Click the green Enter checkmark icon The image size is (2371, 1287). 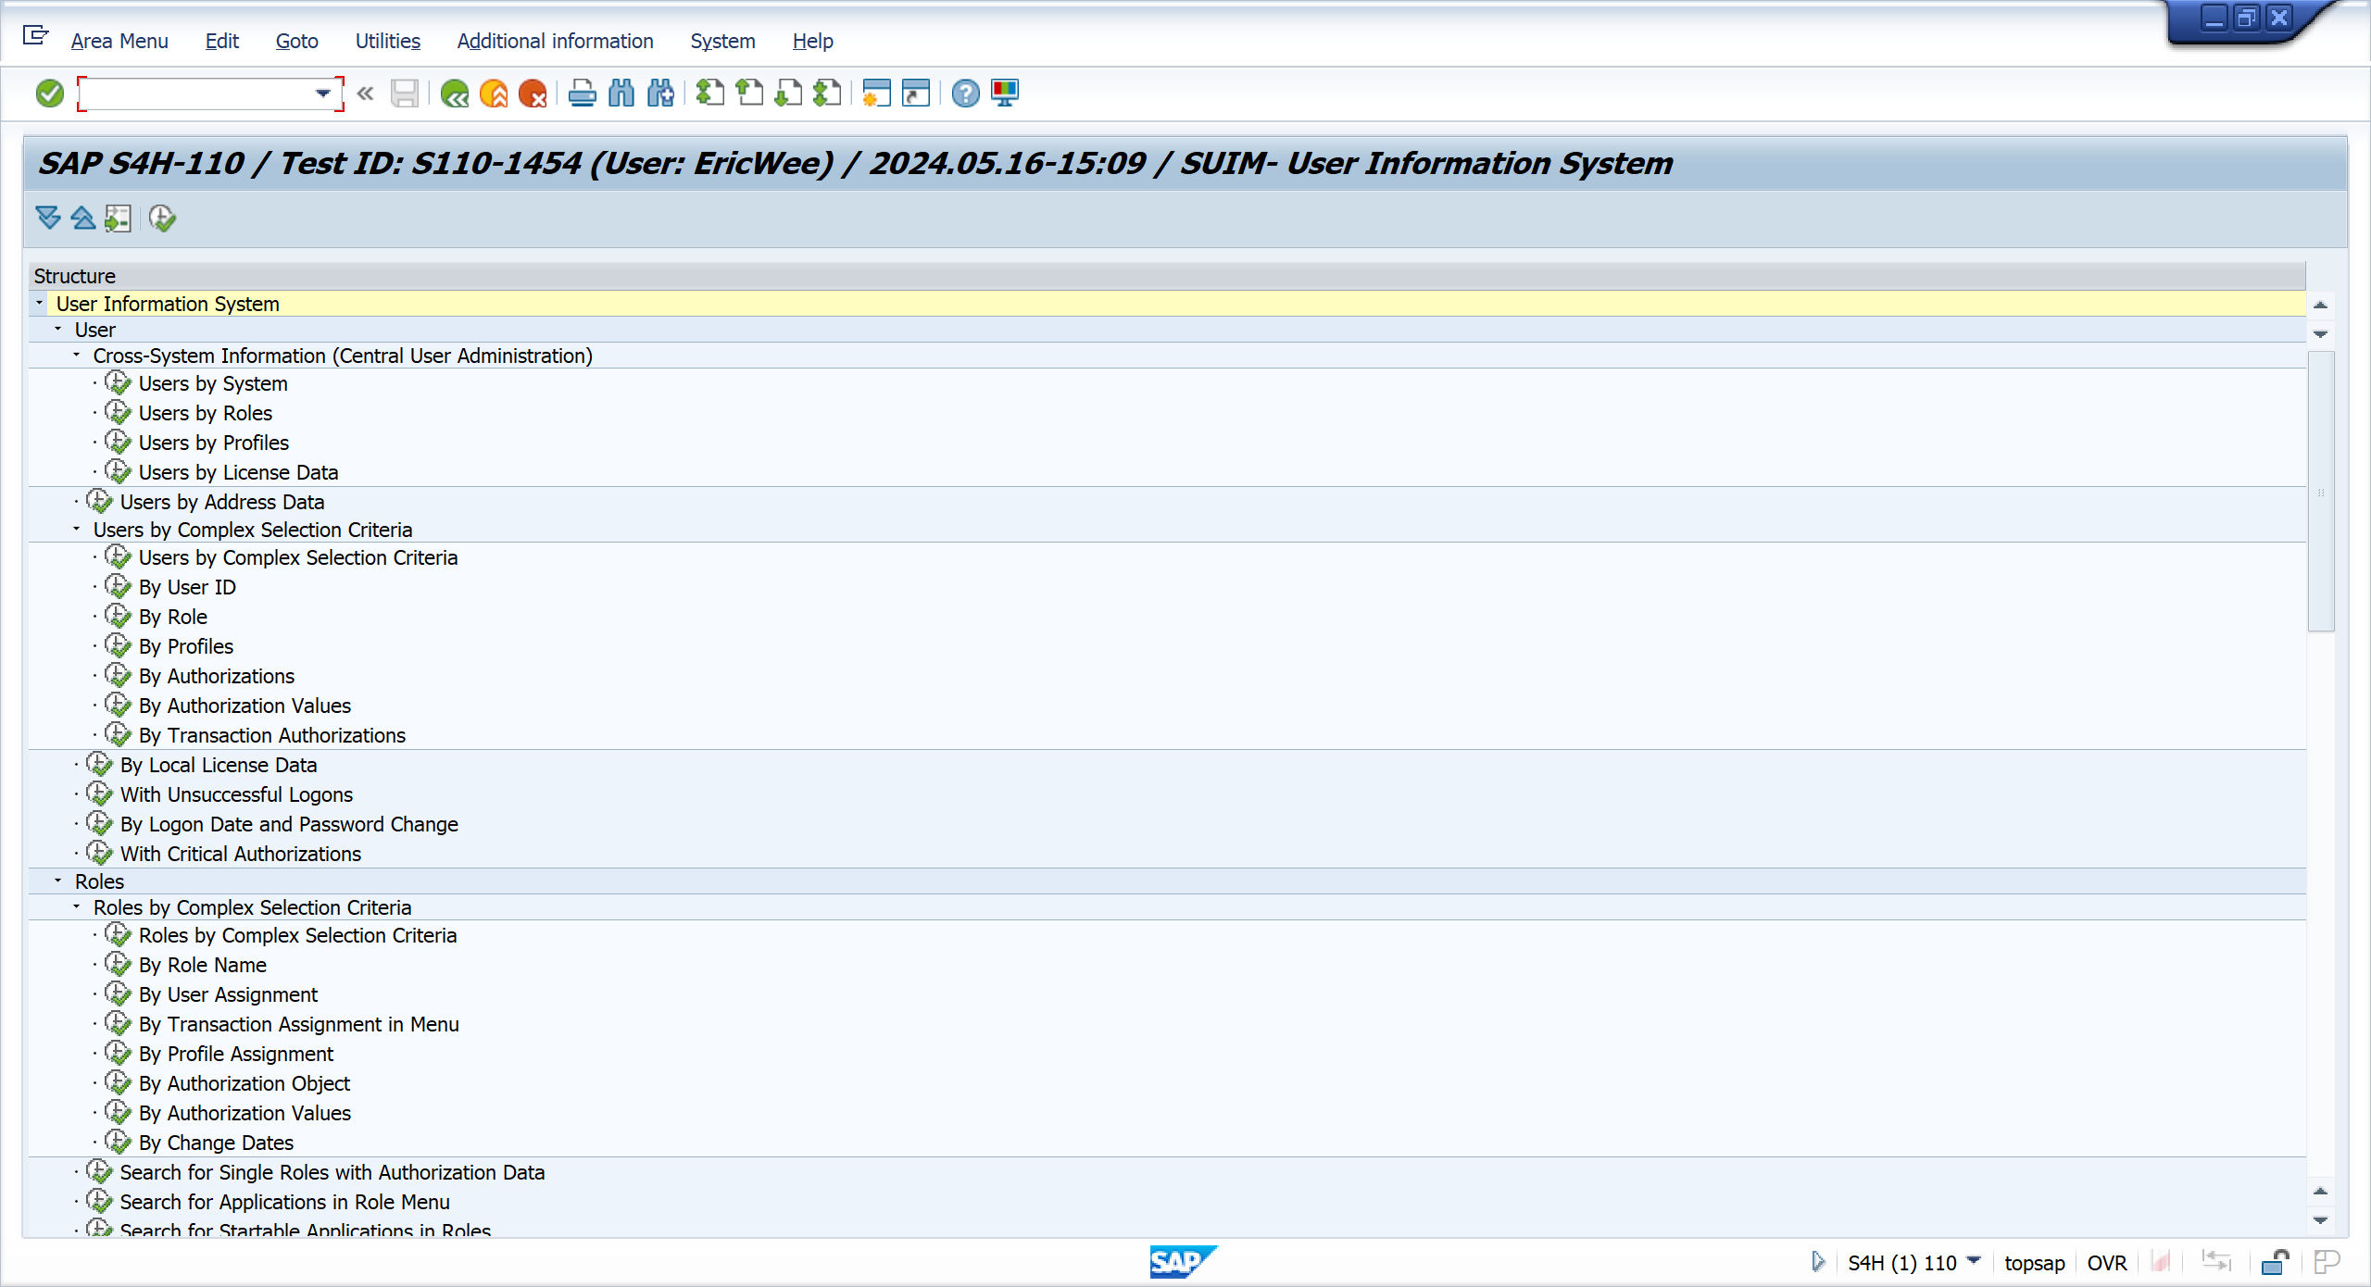[x=49, y=94]
